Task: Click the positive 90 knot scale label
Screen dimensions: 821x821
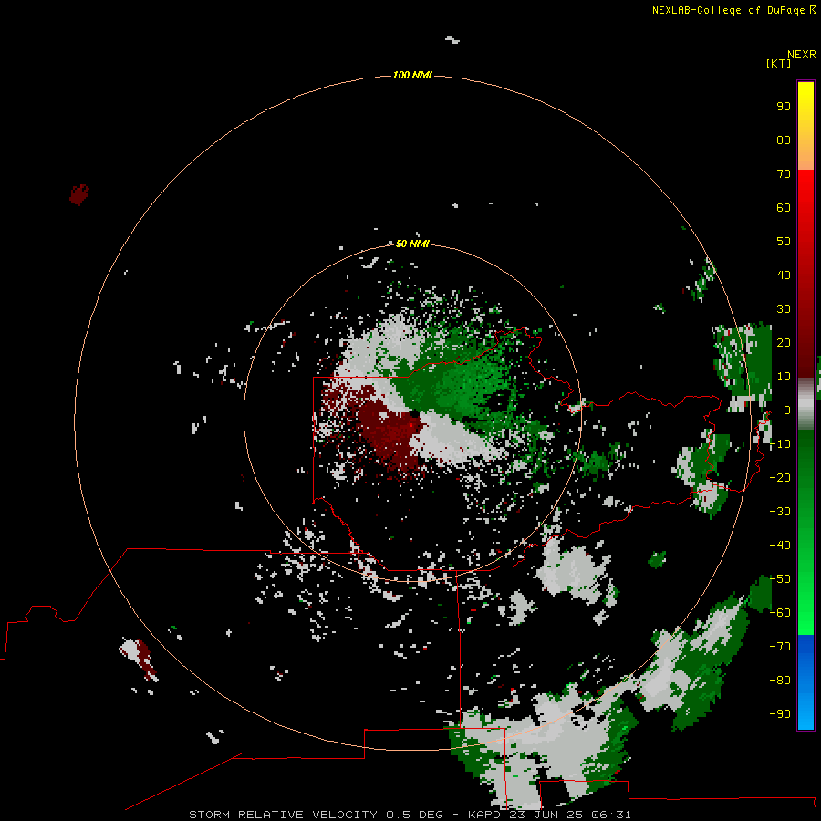Action: [x=784, y=107]
